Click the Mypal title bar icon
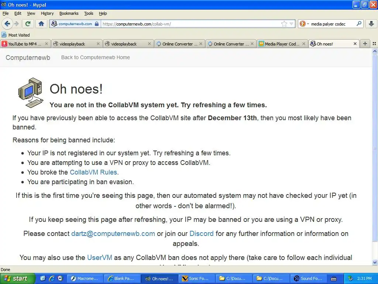The width and height of the screenshot is (378, 284). tap(4, 4)
